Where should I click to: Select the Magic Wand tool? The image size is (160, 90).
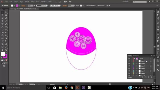2,15
